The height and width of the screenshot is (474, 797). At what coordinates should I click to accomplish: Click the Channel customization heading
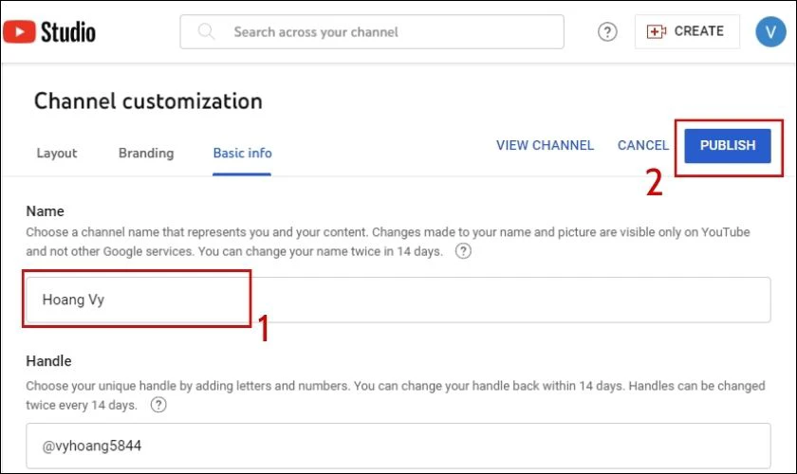tap(148, 100)
